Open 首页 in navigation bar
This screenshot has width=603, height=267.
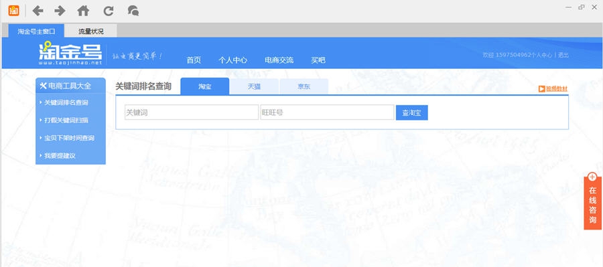(194, 60)
